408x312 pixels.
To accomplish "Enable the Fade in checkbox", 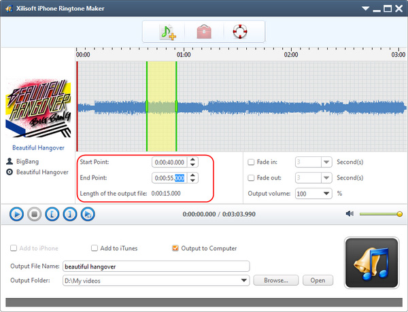I will pos(252,162).
